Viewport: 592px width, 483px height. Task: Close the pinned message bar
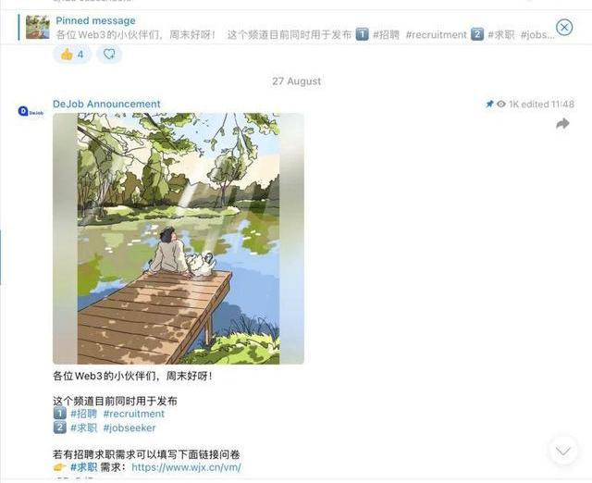point(564,28)
